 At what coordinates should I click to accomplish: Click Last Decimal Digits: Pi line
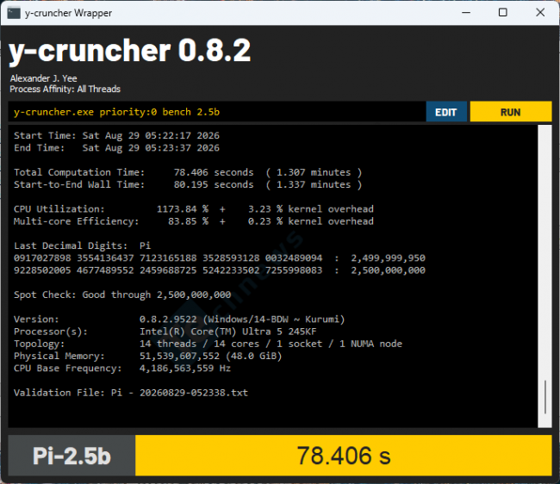click(82, 245)
